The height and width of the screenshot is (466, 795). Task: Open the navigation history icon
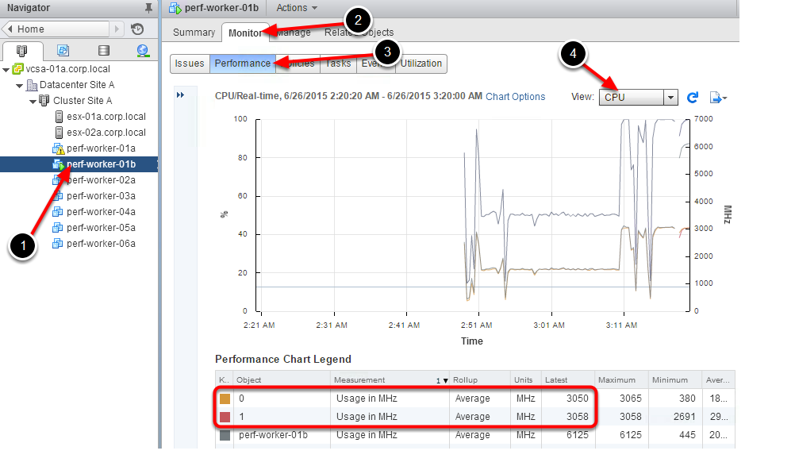(x=137, y=29)
